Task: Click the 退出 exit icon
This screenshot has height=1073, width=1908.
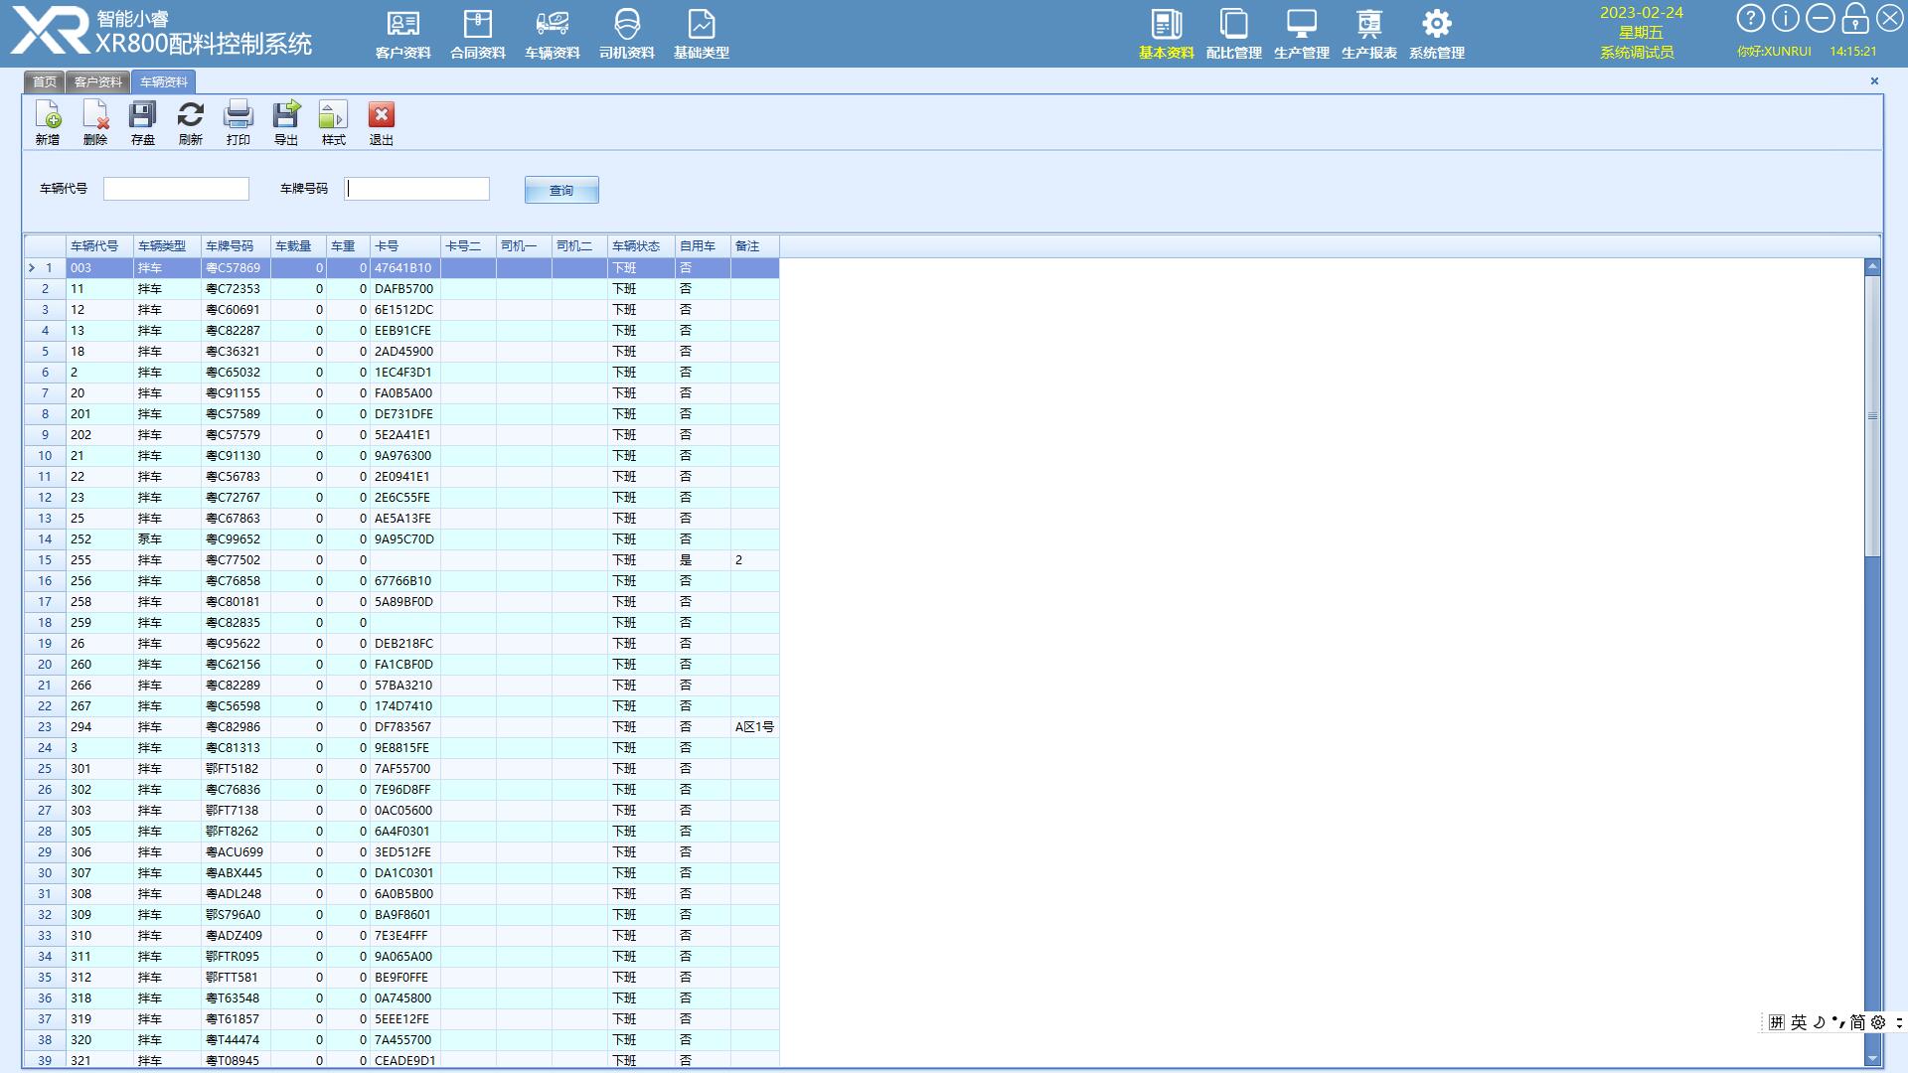Action: [382, 123]
